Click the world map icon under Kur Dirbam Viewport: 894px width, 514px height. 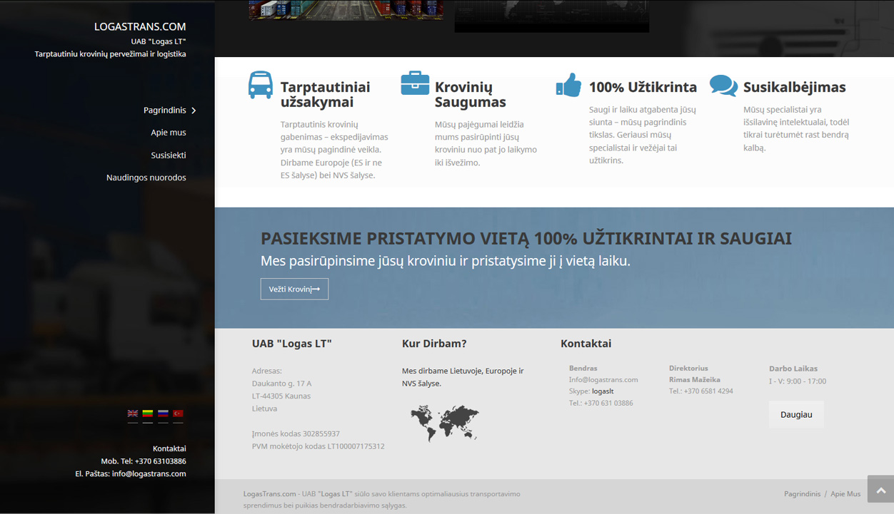click(444, 423)
